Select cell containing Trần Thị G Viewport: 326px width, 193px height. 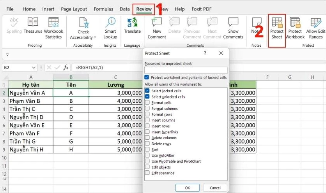pyautogui.click(x=31, y=141)
